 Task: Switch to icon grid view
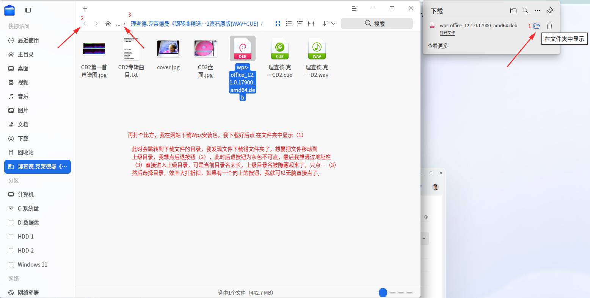click(x=278, y=23)
